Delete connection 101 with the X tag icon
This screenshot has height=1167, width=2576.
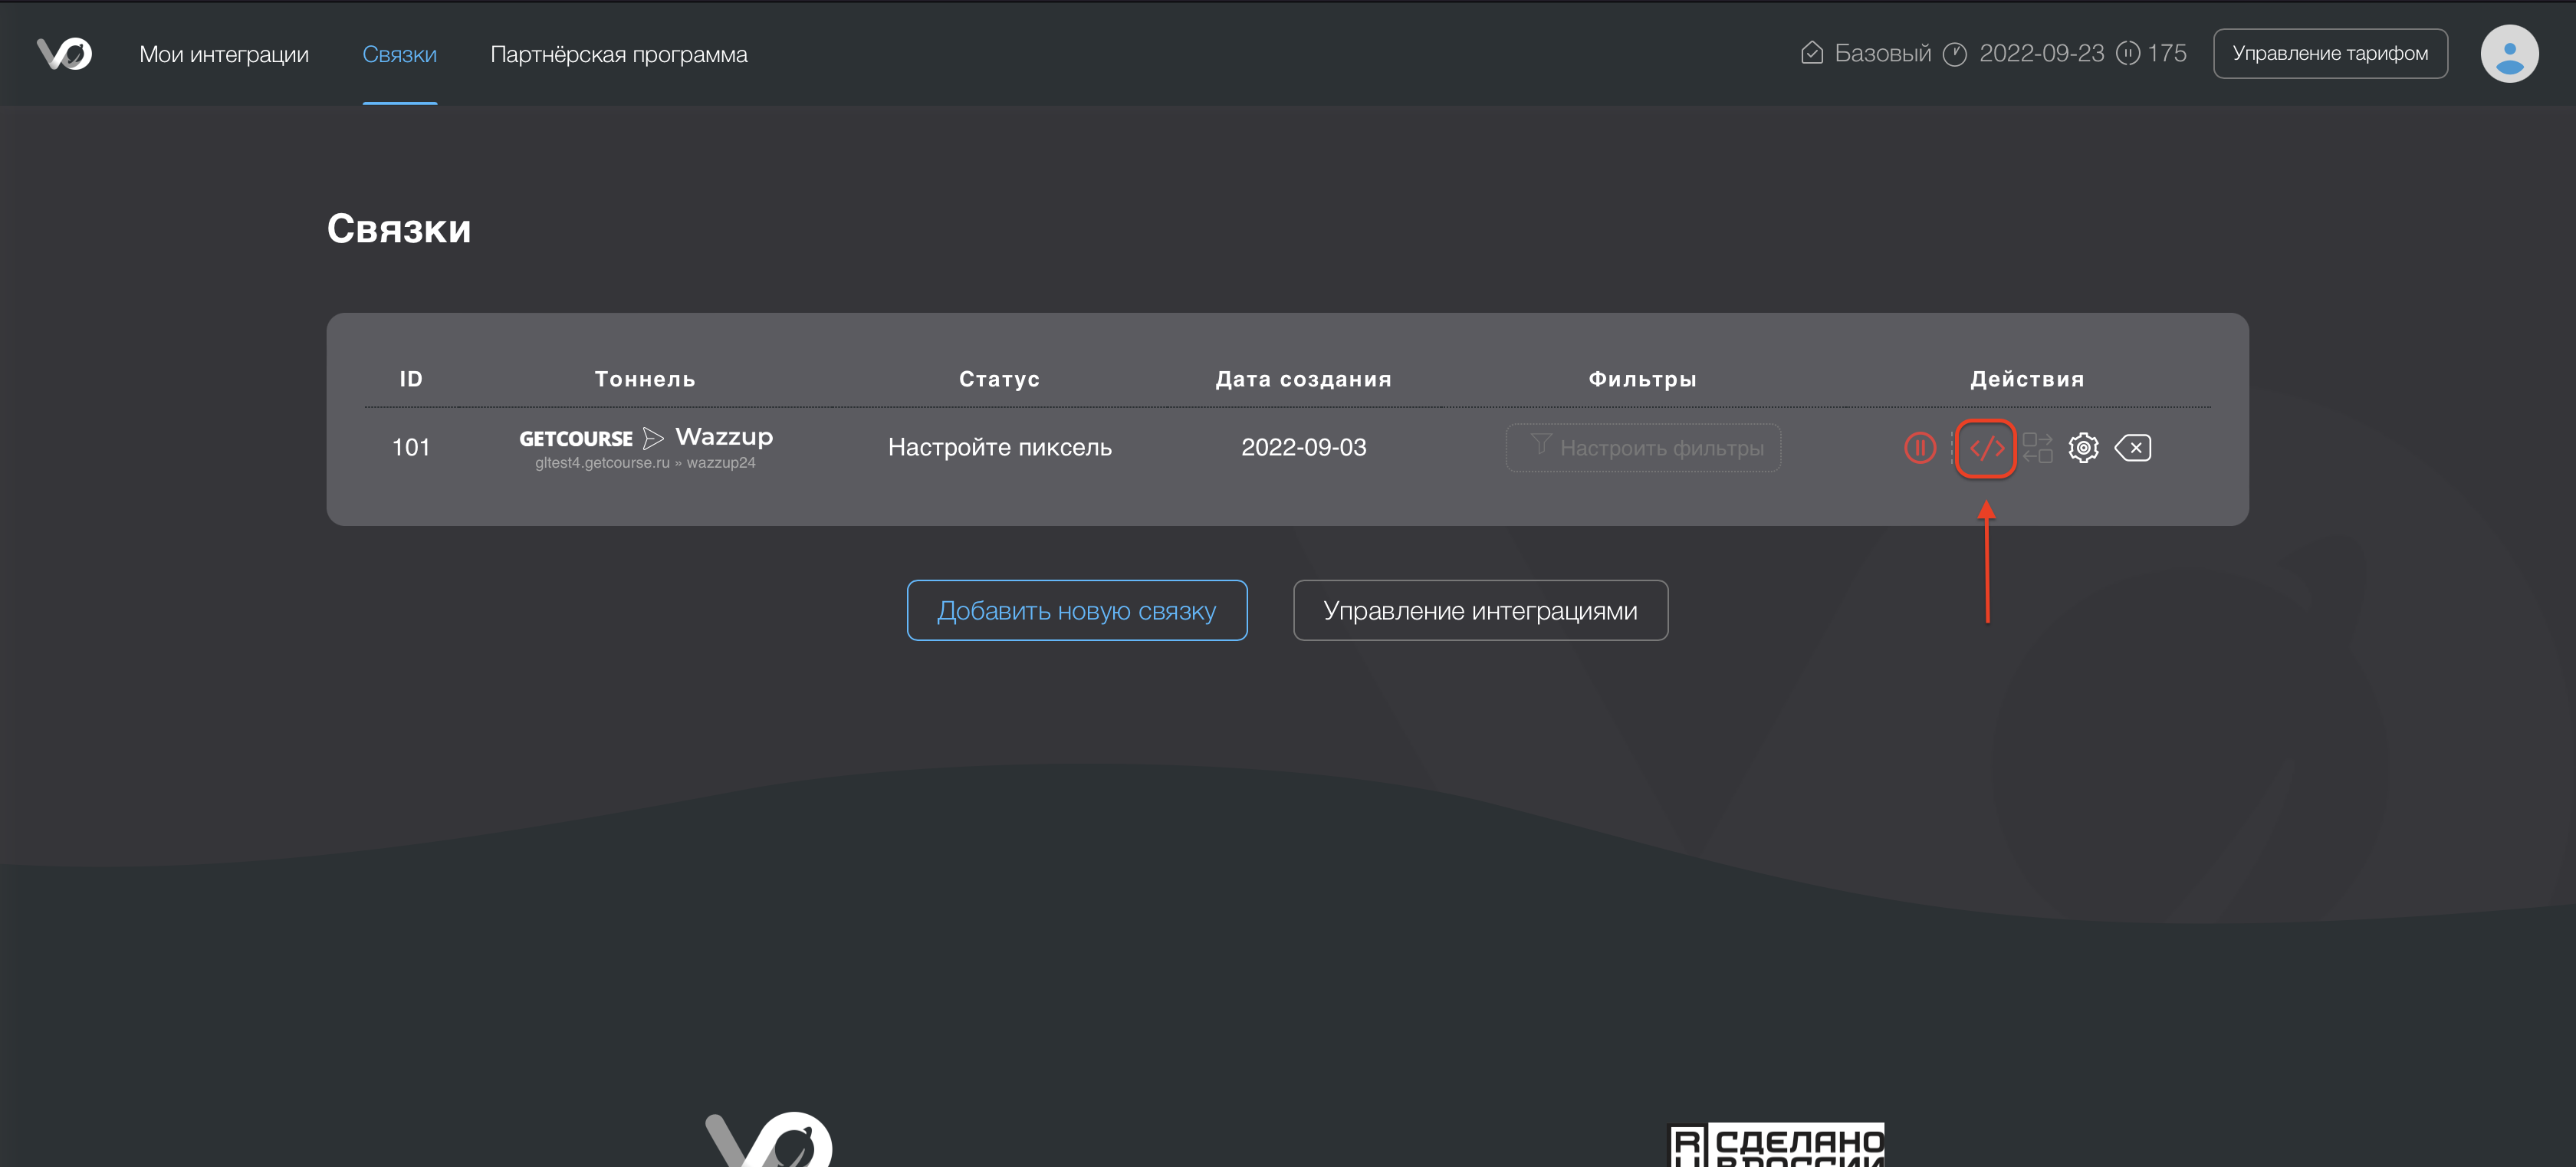coord(2133,448)
